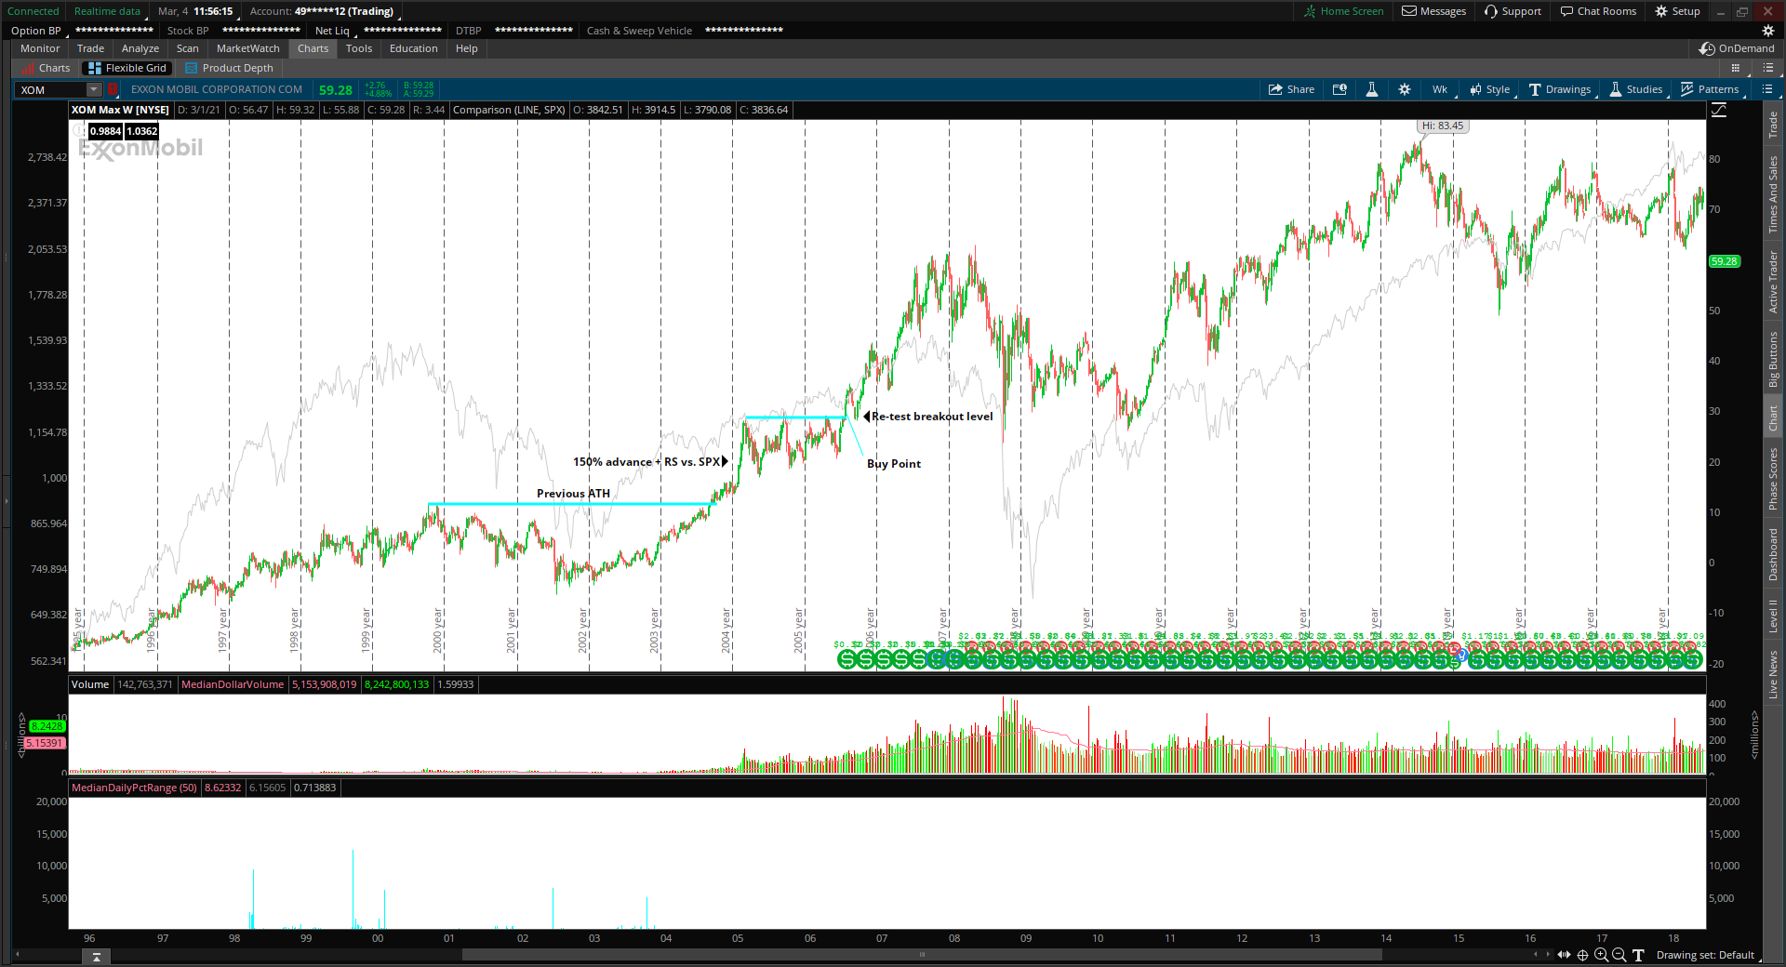Open the Drawings tools menu

pos(1560,89)
